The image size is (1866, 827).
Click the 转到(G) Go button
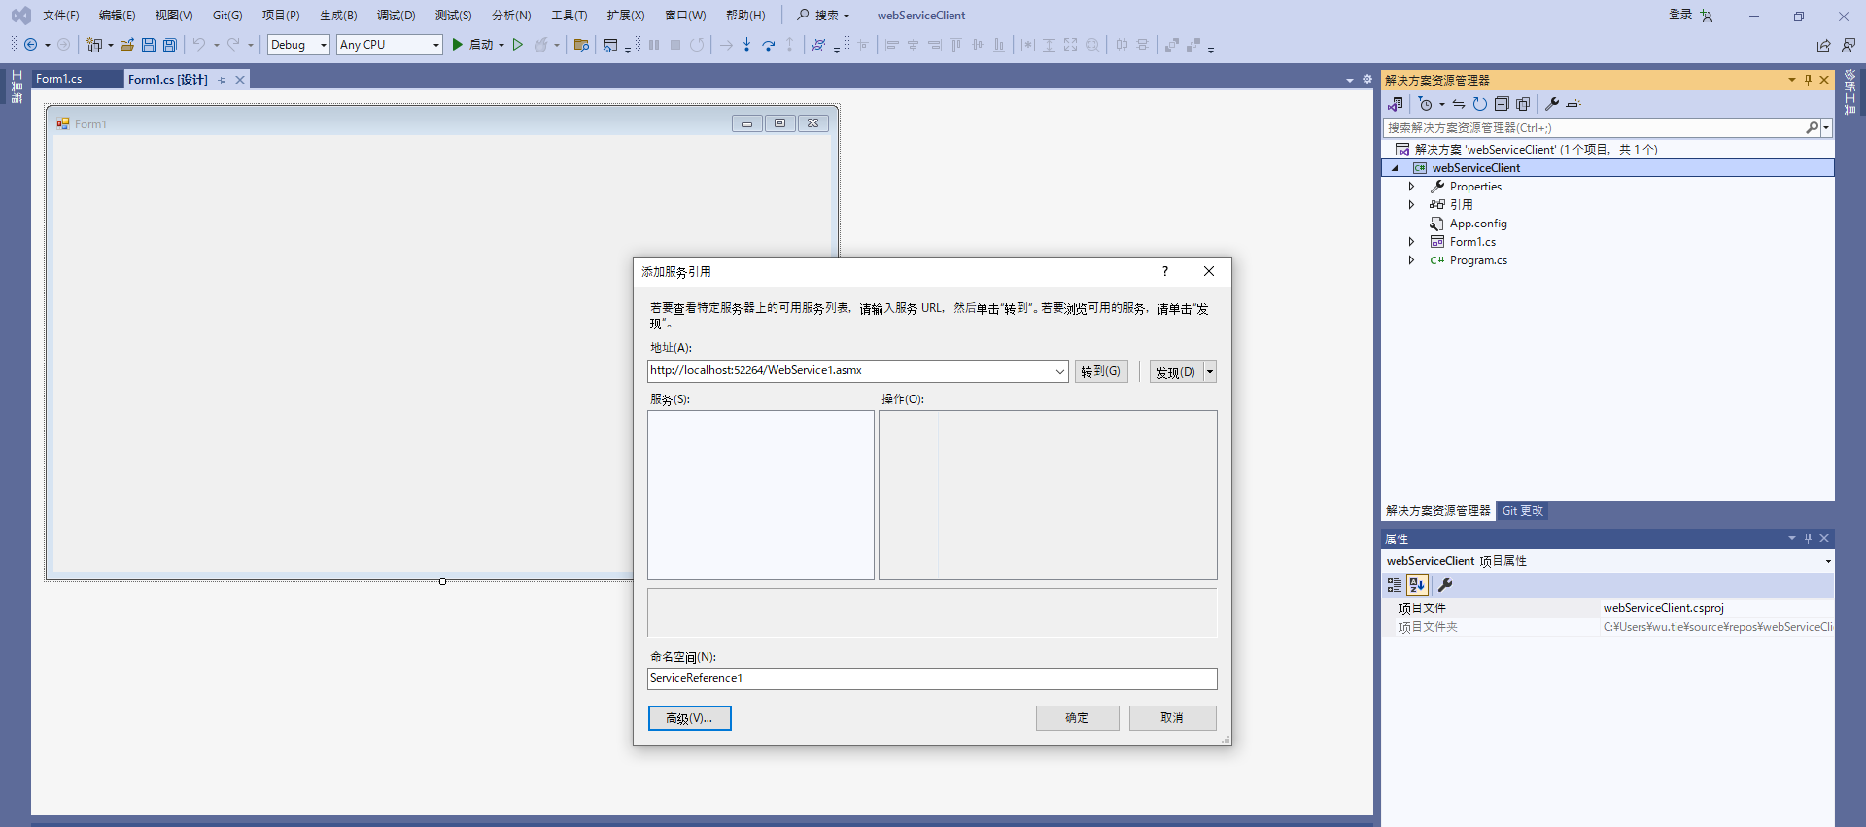[x=1101, y=371]
